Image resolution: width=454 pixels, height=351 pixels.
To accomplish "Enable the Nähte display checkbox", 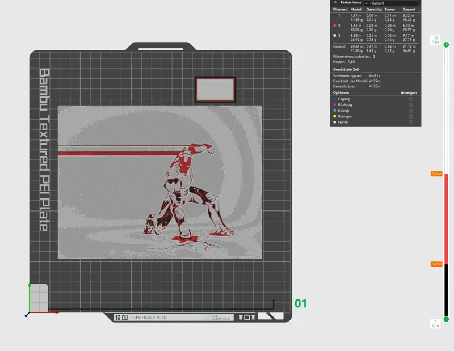I will pos(410,122).
